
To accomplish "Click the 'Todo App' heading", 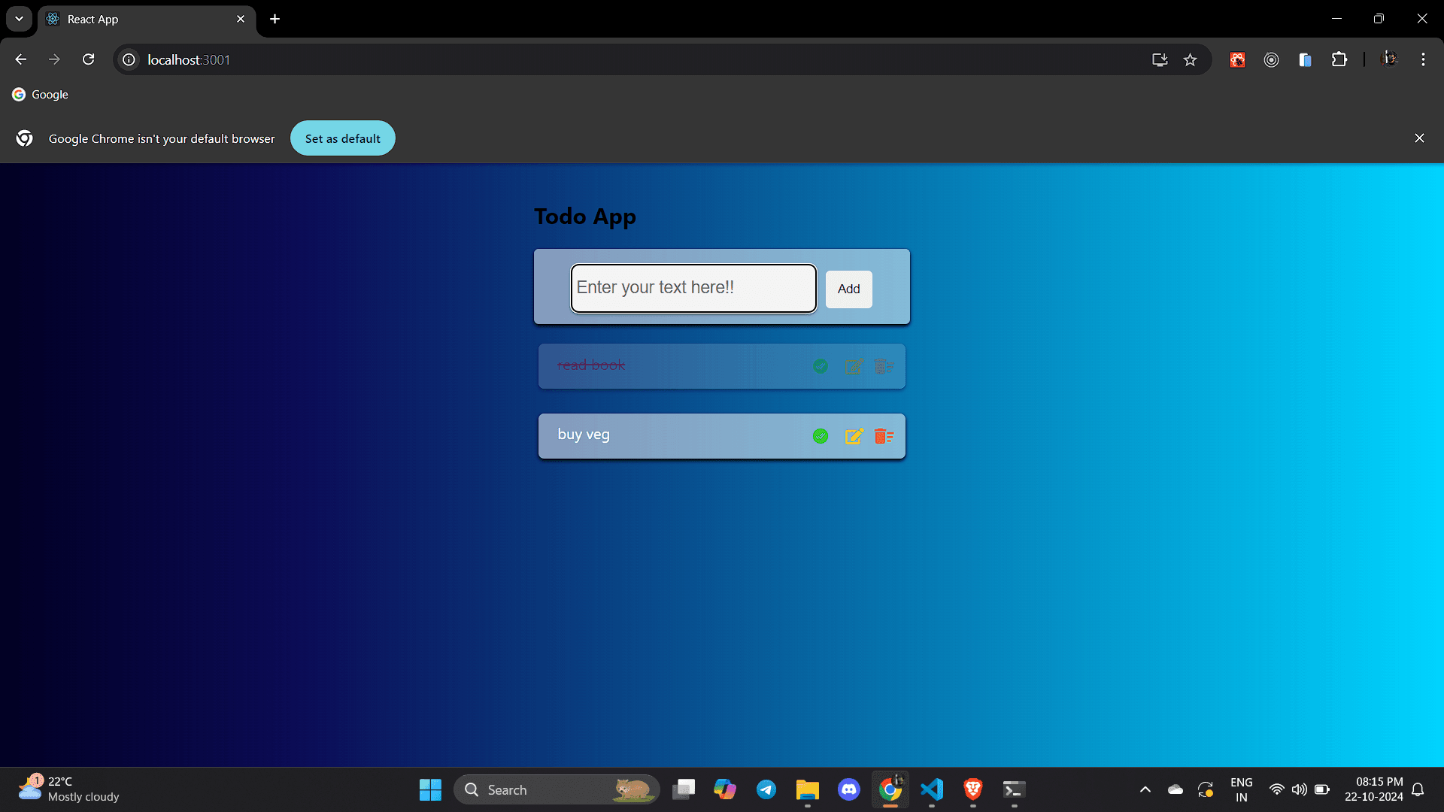I will (585, 217).
